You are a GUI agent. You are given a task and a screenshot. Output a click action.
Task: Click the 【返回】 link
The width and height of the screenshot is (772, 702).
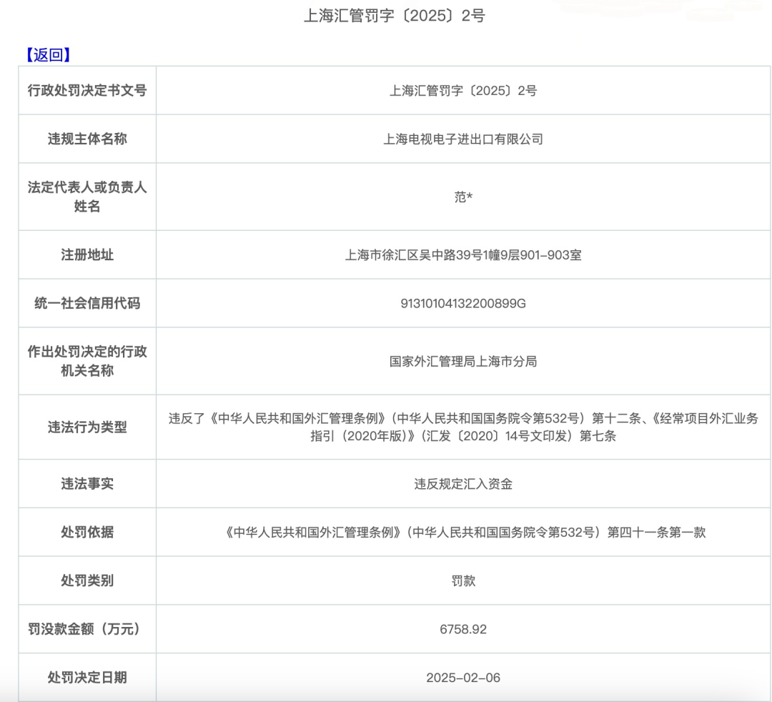(48, 55)
